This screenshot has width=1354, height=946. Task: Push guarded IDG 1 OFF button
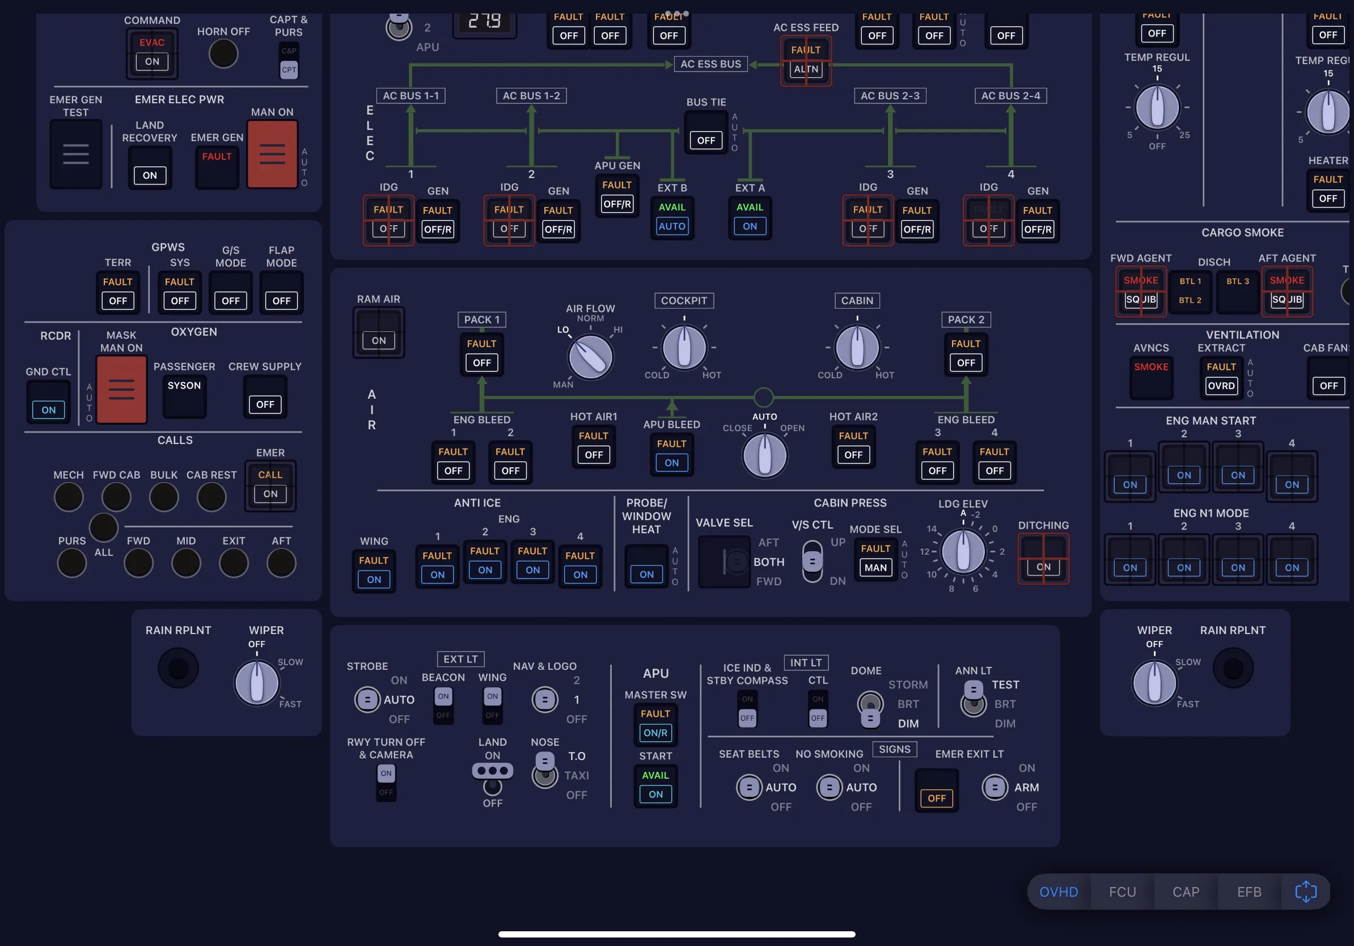click(388, 220)
